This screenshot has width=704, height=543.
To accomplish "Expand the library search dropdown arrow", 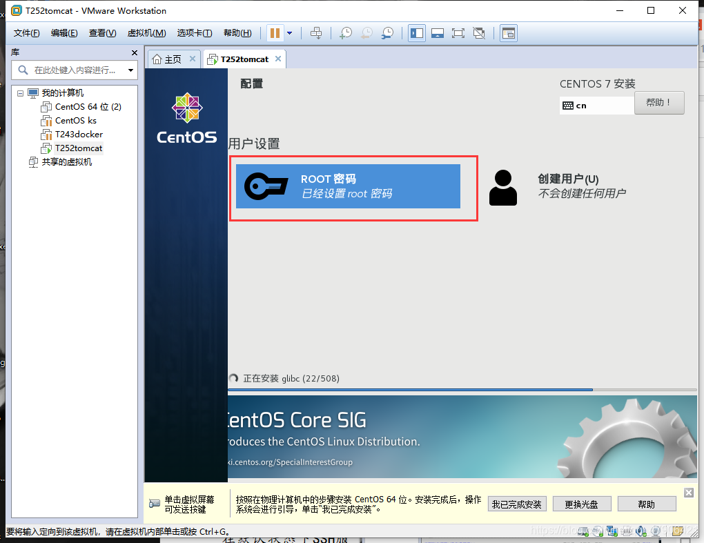I will pos(130,70).
